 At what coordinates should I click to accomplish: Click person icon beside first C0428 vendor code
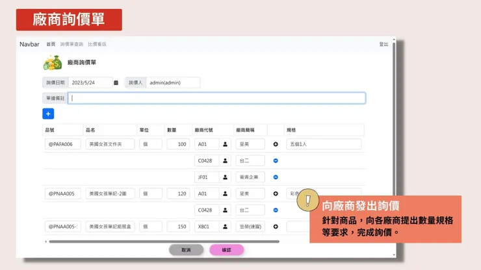(225, 160)
